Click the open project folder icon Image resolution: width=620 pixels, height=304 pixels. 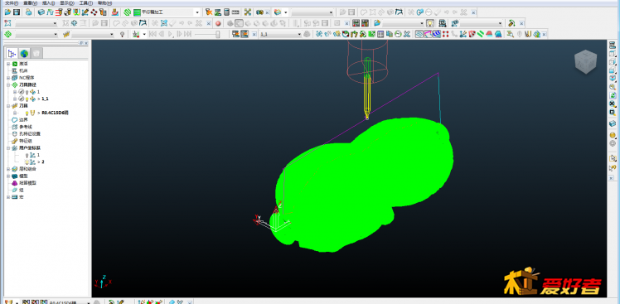(x=8, y=12)
